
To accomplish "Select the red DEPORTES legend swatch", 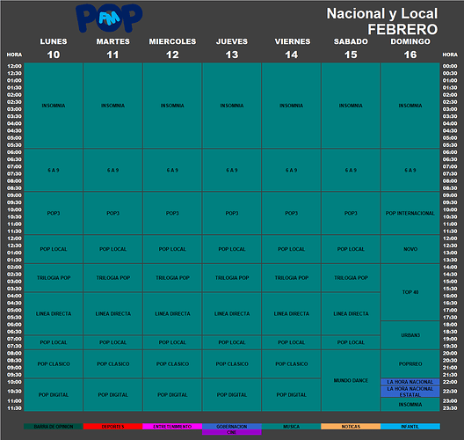I will (112, 427).
